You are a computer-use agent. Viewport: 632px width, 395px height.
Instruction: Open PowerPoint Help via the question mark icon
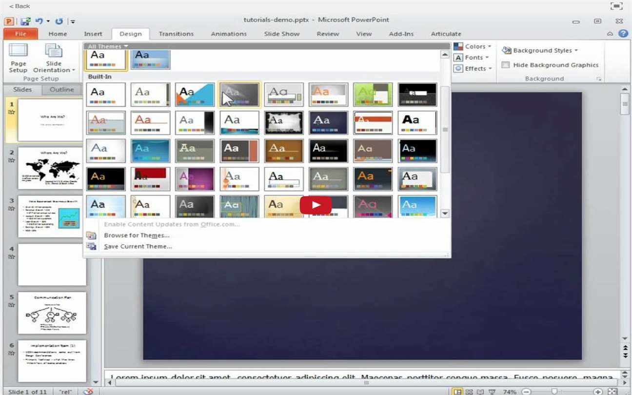click(623, 34)
